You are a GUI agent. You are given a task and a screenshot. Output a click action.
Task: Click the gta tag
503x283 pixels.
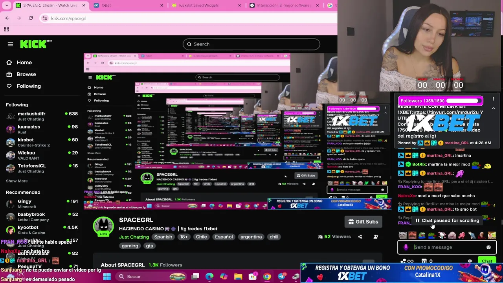[149, 246]
